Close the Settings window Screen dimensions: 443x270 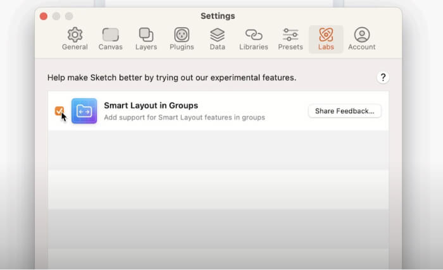click(44, 16)
